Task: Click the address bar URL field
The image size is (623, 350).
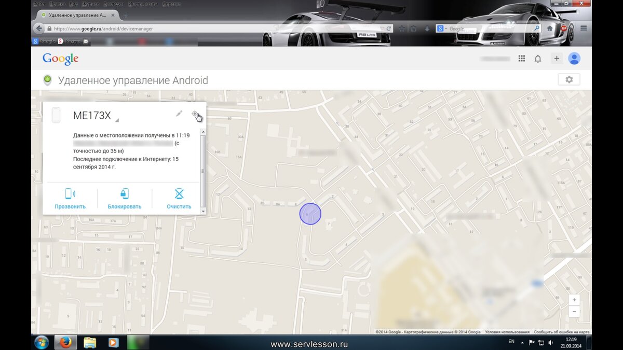Action: pos(218,29)
